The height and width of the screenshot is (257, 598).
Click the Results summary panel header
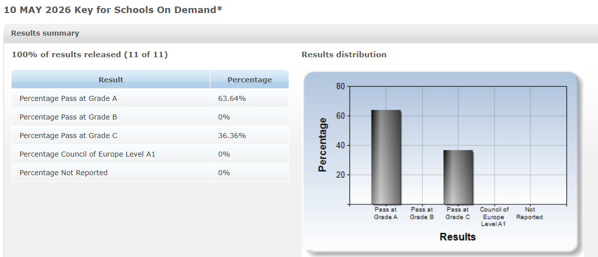(x=301, y=34)
